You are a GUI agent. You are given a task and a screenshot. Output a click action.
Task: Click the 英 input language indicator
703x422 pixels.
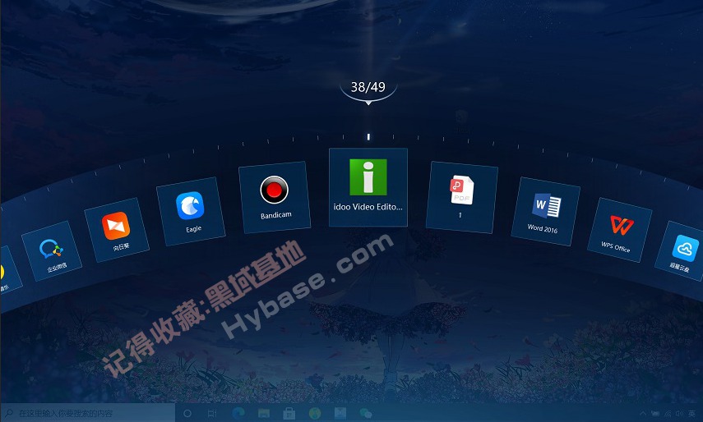point(691,414)
